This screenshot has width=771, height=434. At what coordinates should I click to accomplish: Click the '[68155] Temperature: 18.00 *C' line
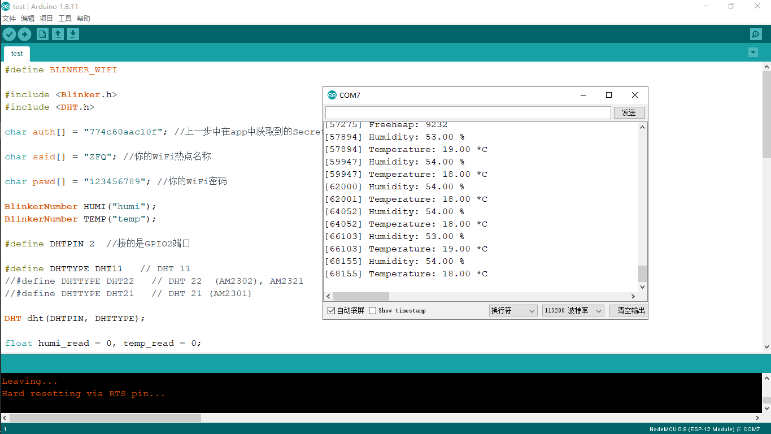[406, 274]
